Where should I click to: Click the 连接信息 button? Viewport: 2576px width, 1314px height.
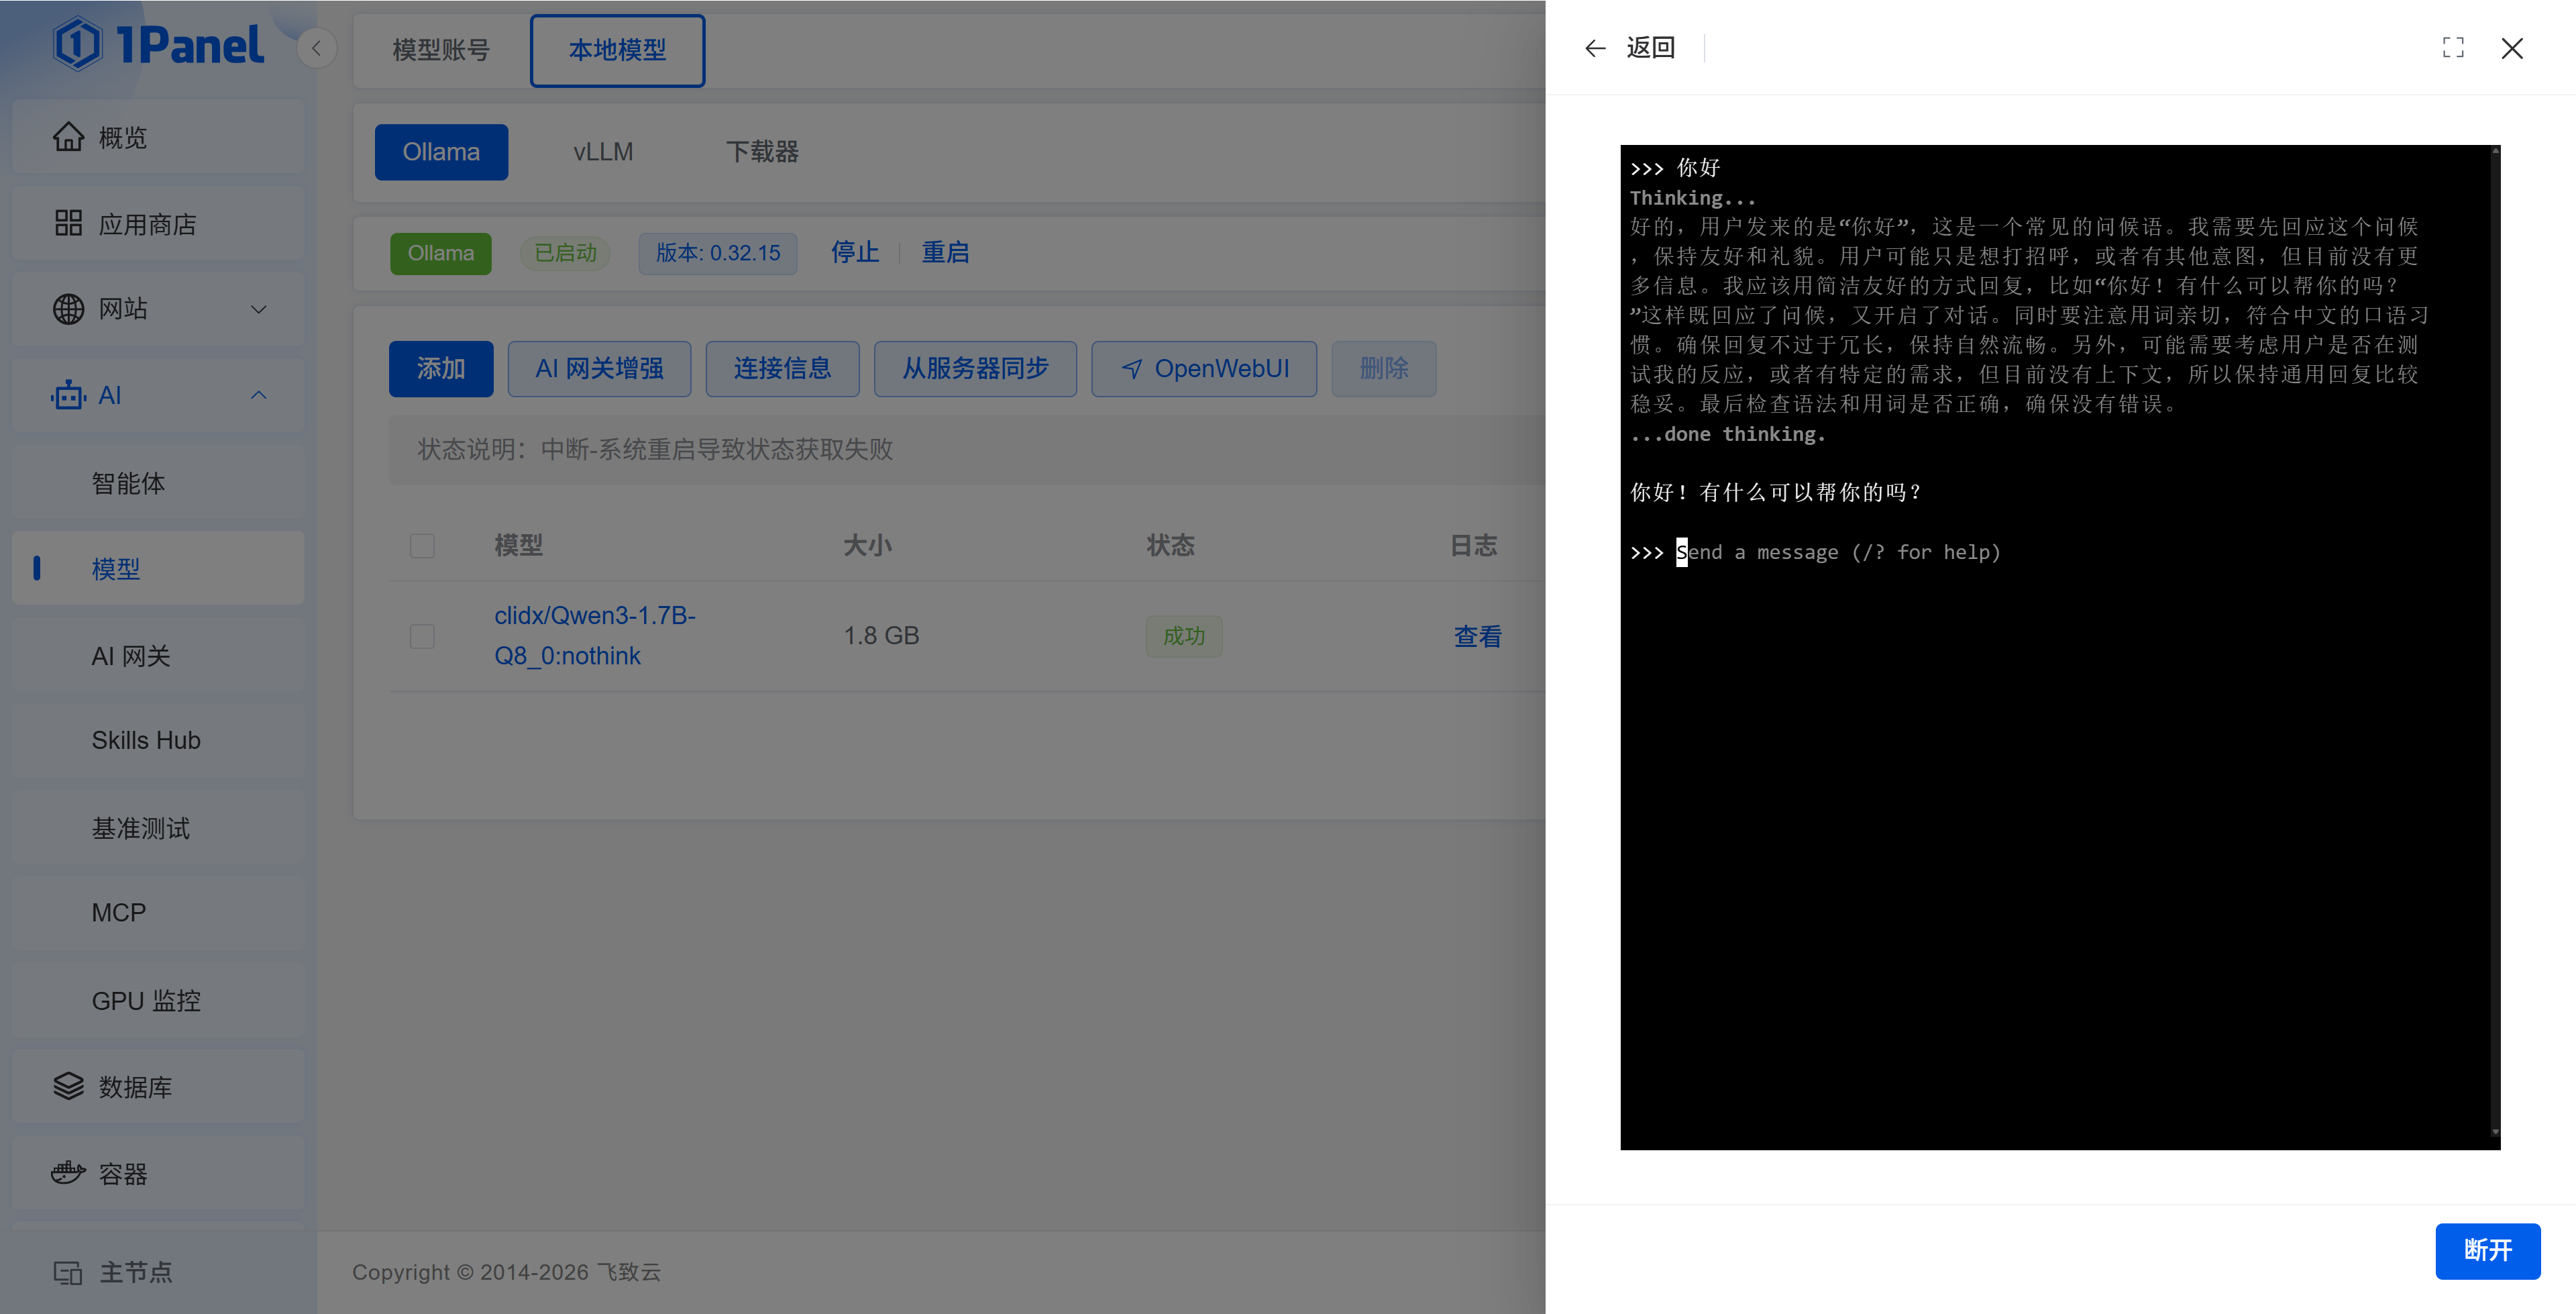tap(782, 368)
